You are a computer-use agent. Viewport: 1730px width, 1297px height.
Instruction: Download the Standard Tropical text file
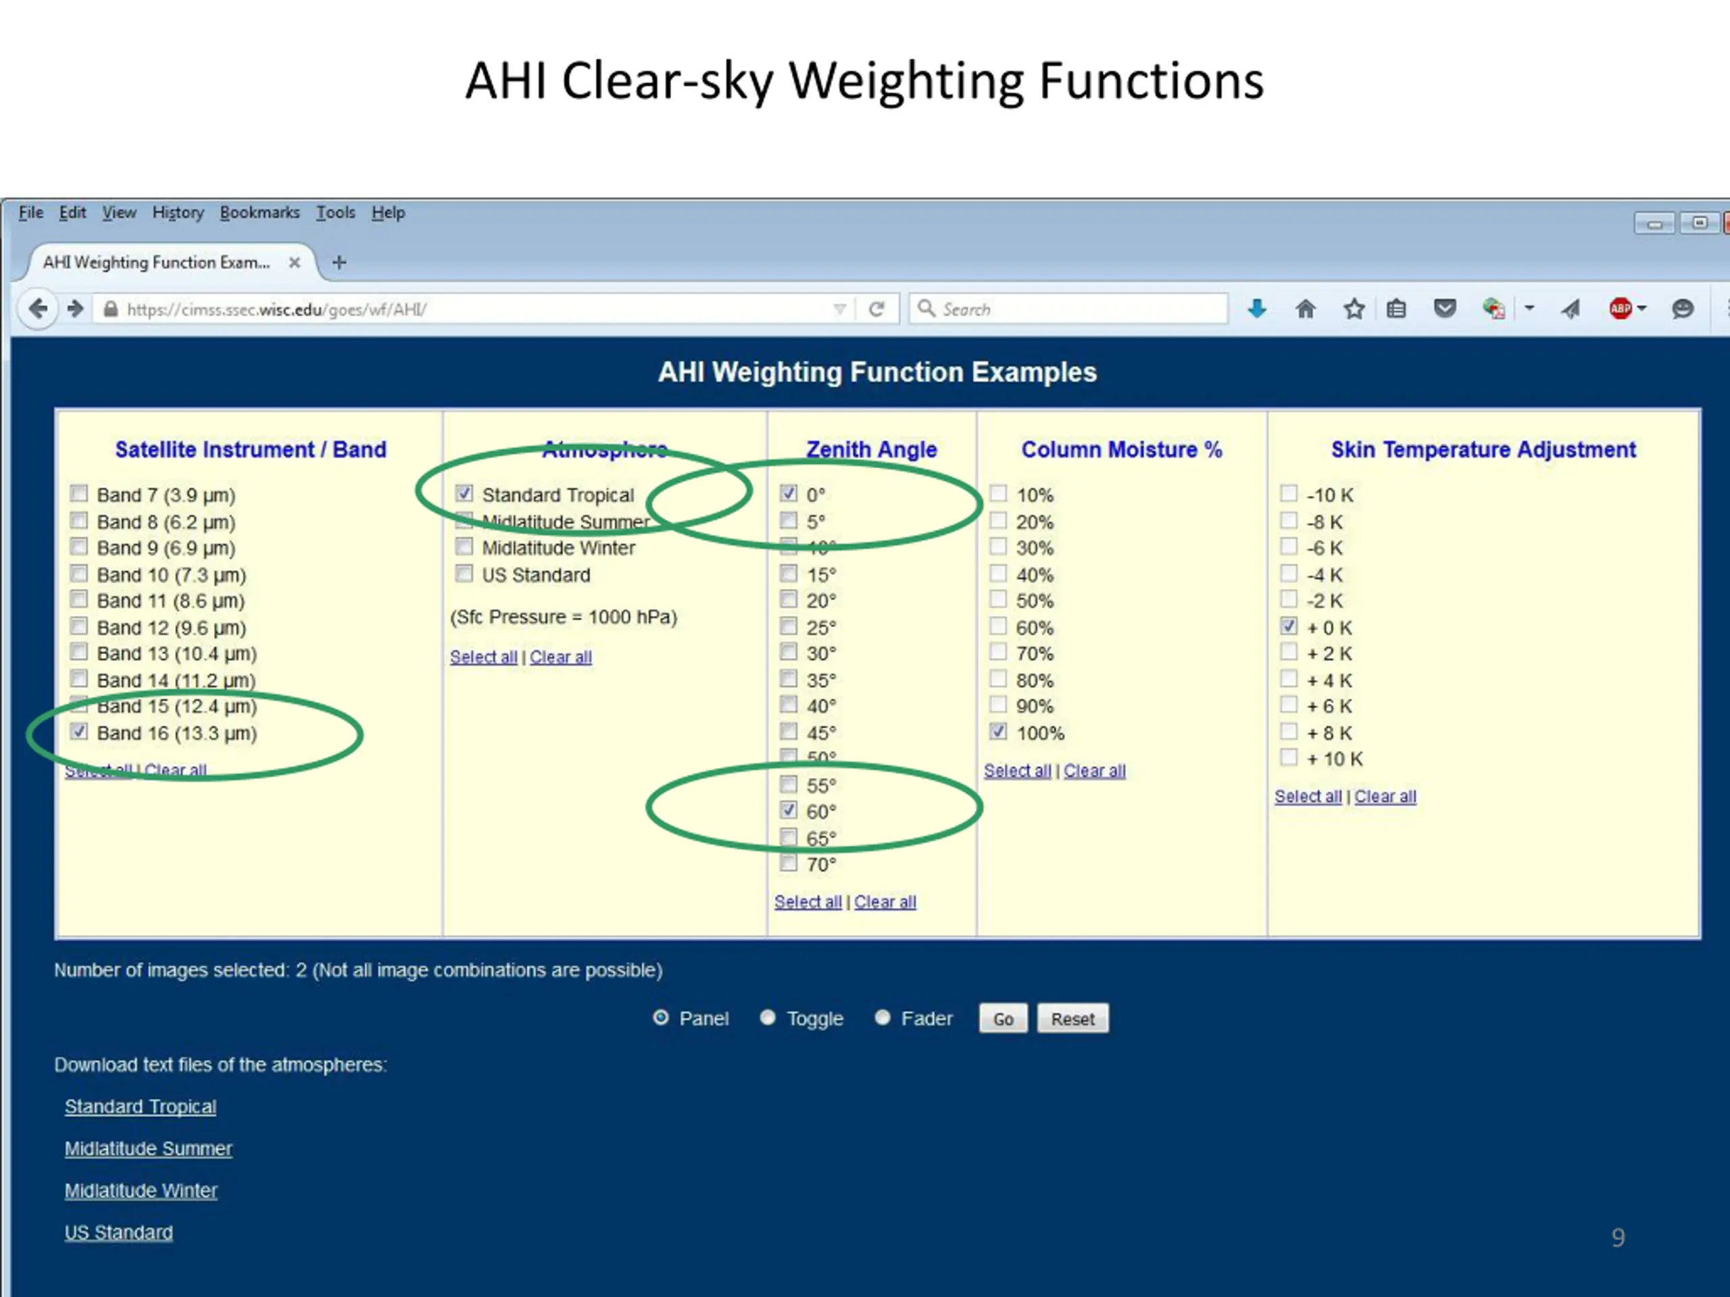pyautogui.click(x=140, y=1107)
